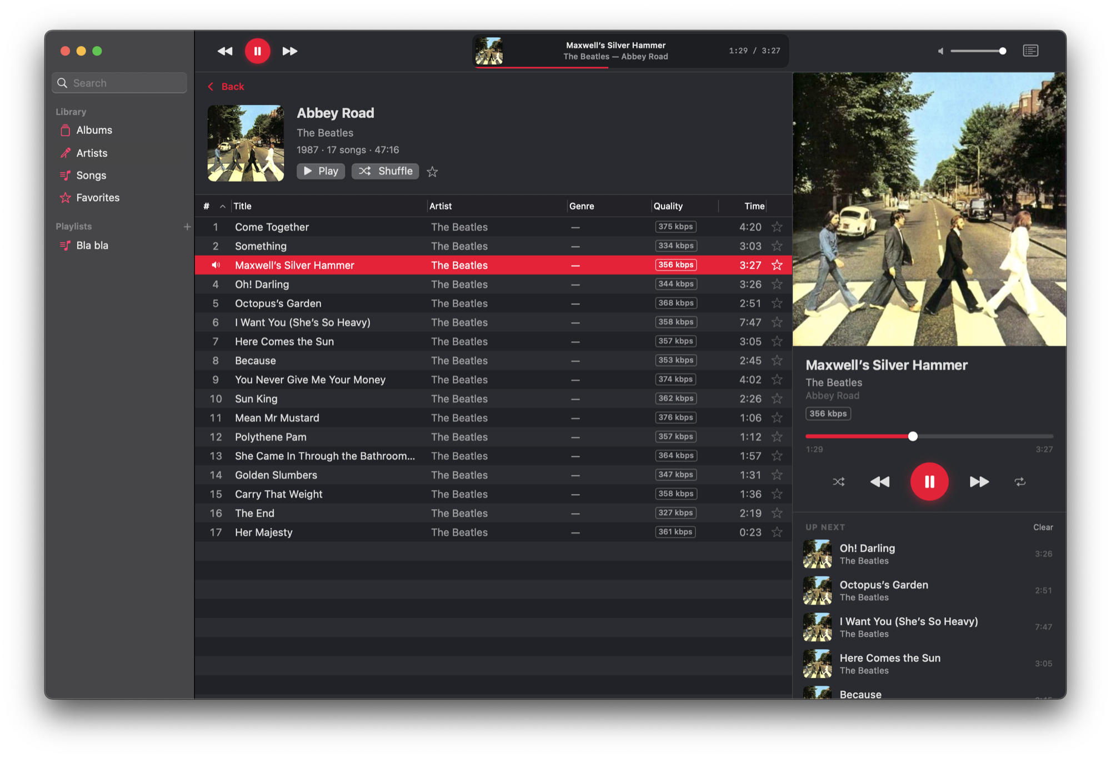Screen dimensions: 1111x758
Task: Go Back to previous view
Action: click(x=226, y=87)
